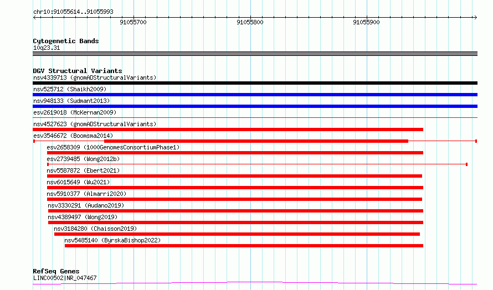Viewport: 493px width, 290px height.
Task: Click the nsv3184280 (Chaisson2019) label
Action: (x=95, y=229)
